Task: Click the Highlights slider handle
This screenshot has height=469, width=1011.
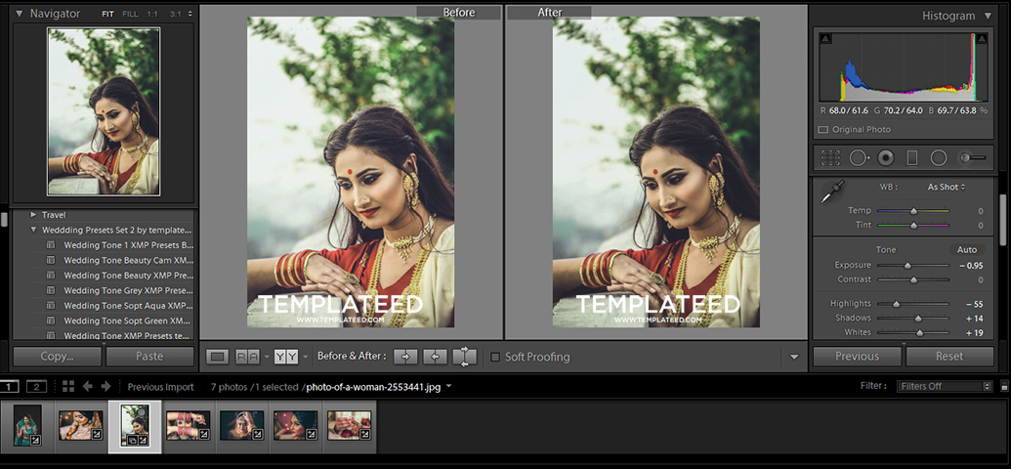Action: click(x=897, y=304)
